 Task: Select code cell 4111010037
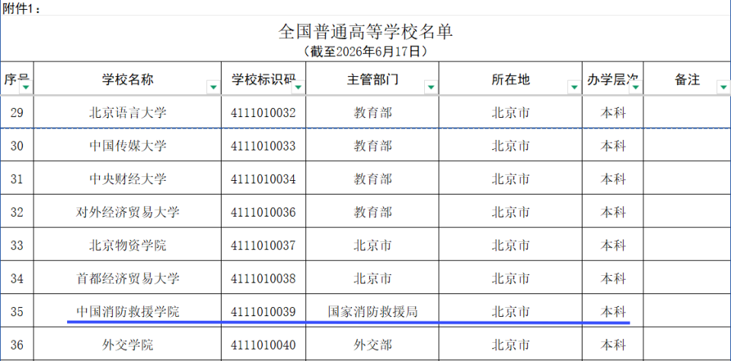[263, 245]
